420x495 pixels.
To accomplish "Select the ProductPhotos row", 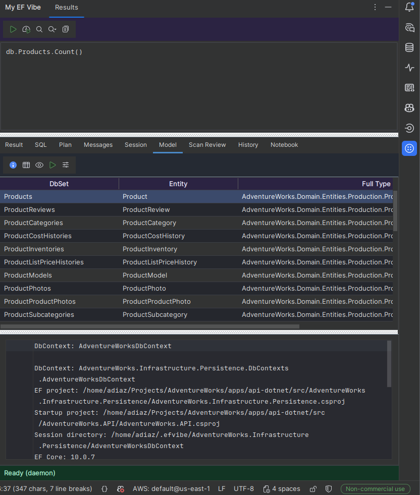I will point(196,288).
